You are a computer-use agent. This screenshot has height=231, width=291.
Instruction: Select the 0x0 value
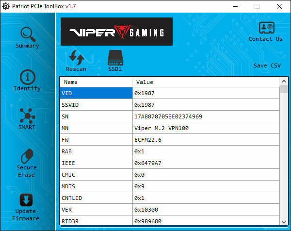[x=206, y=175]
